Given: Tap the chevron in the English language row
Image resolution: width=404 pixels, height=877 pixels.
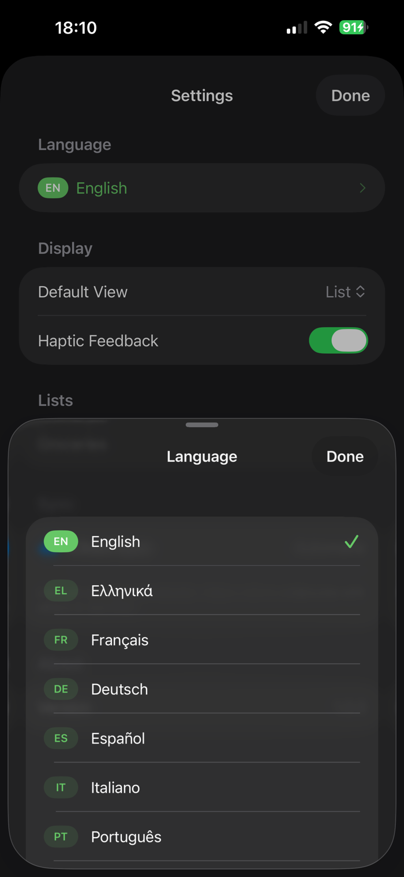Looking at the screenshot, I should pos(362,188).
